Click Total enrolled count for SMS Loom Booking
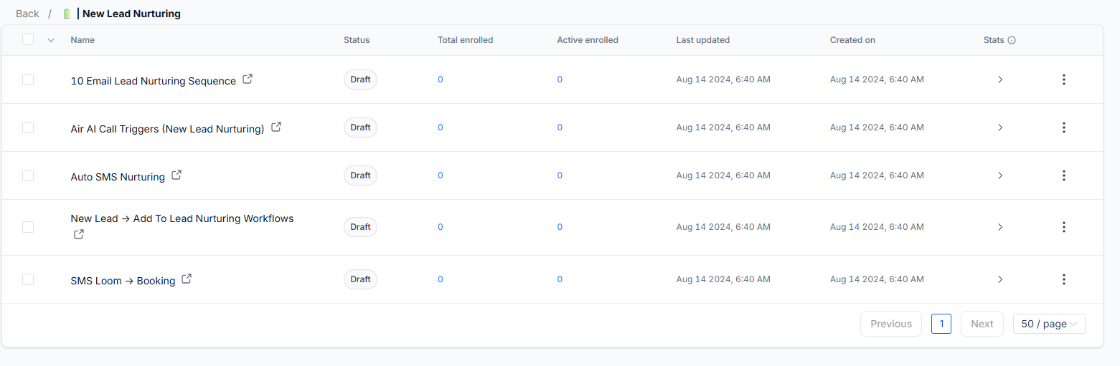This screenshot has width=1120, height=366. pyautogui.click(x=441, y=279)
